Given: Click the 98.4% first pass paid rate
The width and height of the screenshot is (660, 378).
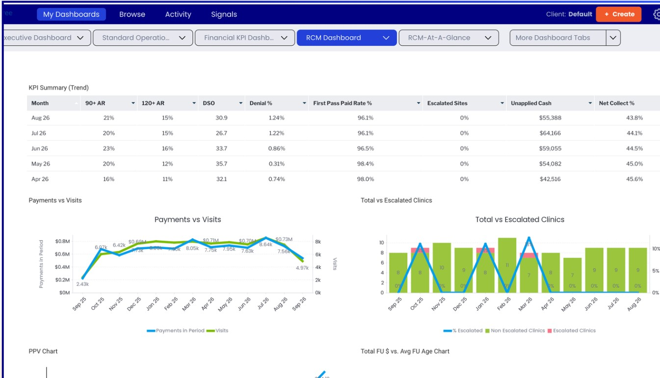Looking at the screenshot, I should tap(365, 164).
